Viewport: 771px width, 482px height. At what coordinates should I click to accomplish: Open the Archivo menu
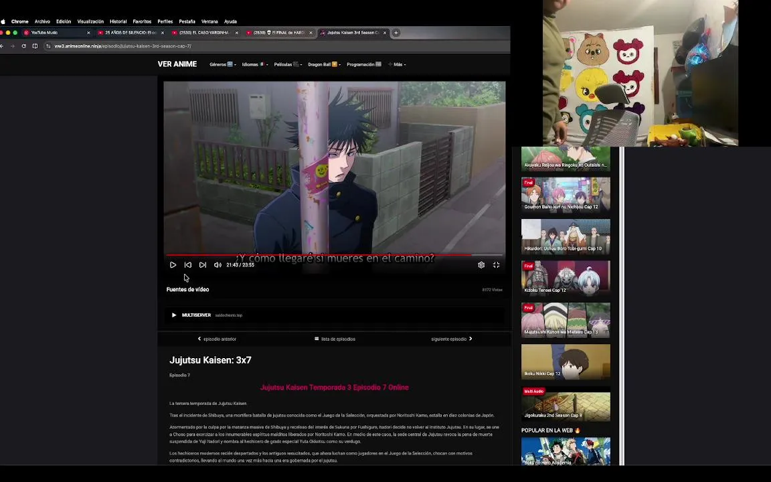click(42, 21)
